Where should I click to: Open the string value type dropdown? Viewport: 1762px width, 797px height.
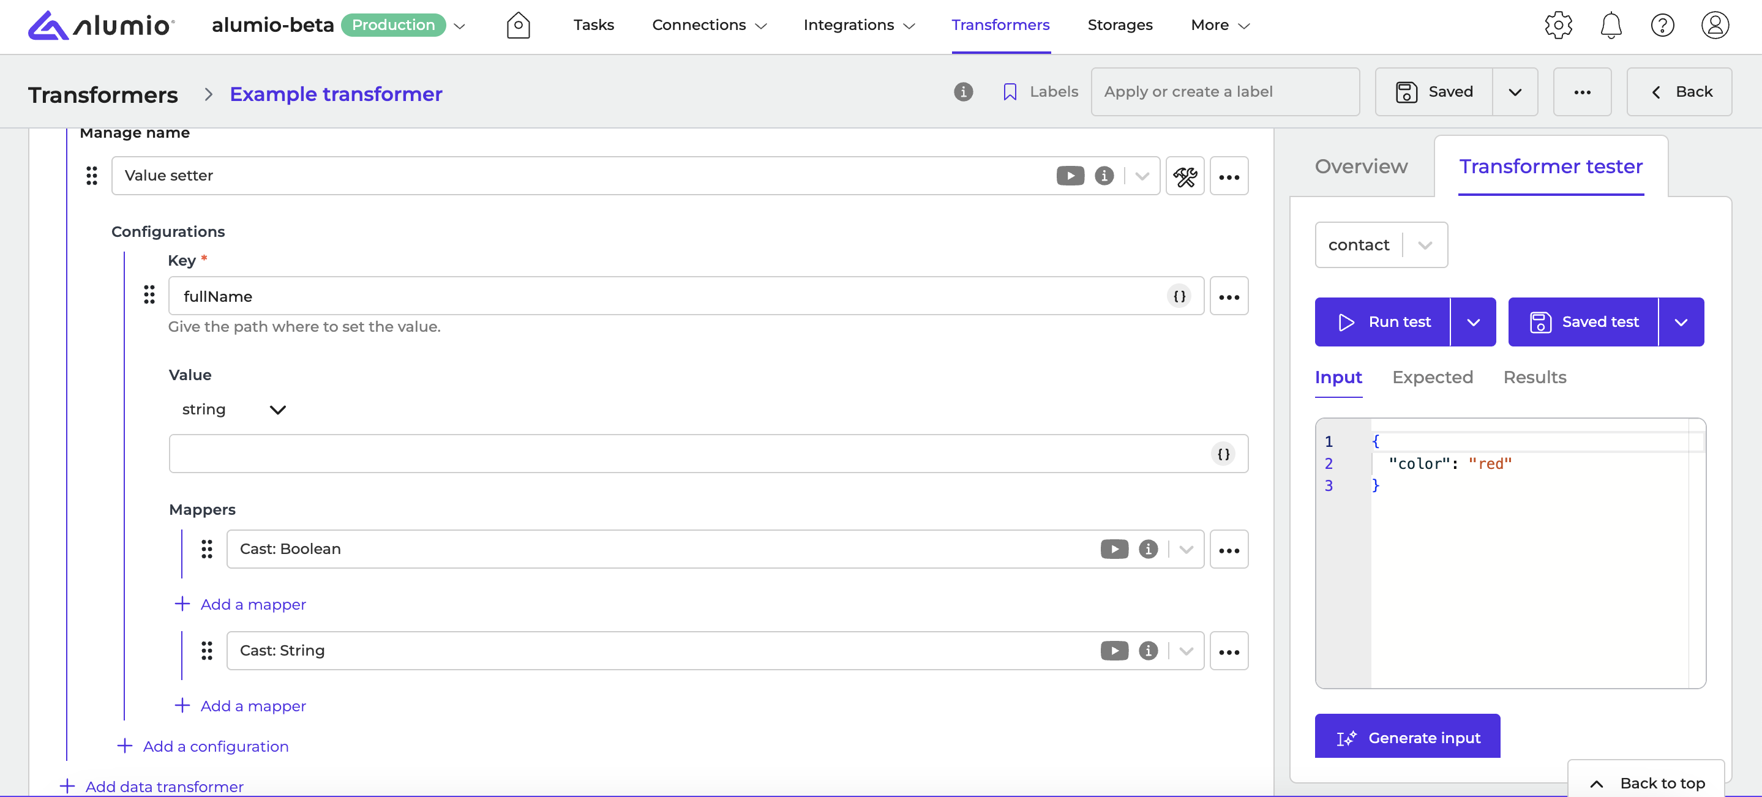233,410
